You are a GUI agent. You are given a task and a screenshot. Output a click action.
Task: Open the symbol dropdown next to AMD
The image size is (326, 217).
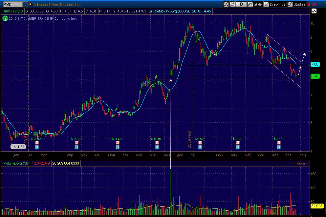[x=25, y=4]
